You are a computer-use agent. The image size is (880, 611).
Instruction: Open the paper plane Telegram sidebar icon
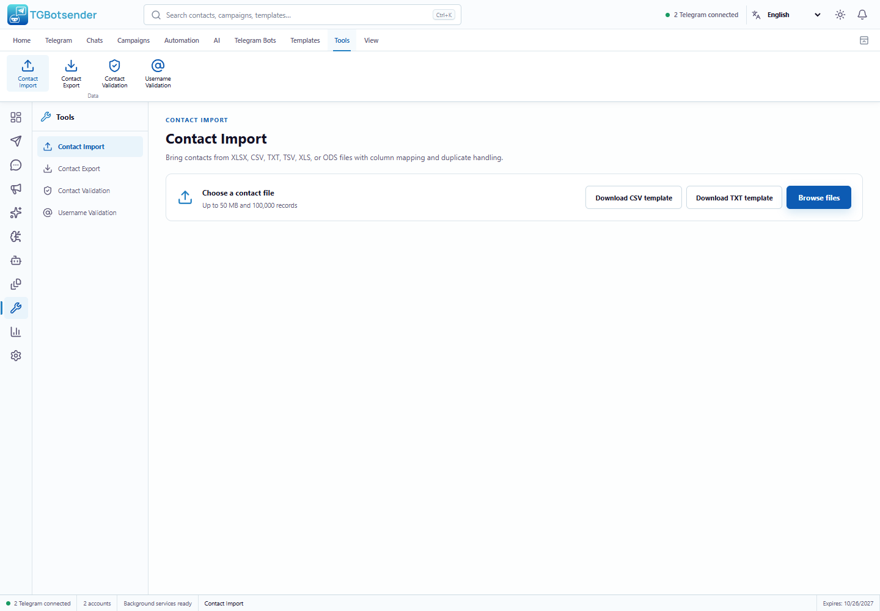(16, 141)
